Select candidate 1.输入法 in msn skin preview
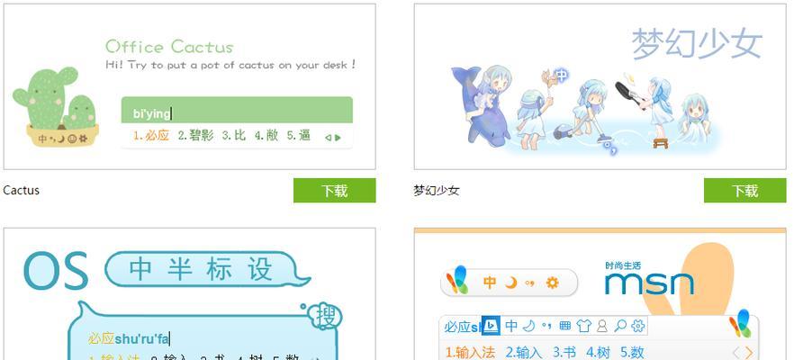This screenshot has width=812, height=360. pyautogui.click(x=470, y=353)
